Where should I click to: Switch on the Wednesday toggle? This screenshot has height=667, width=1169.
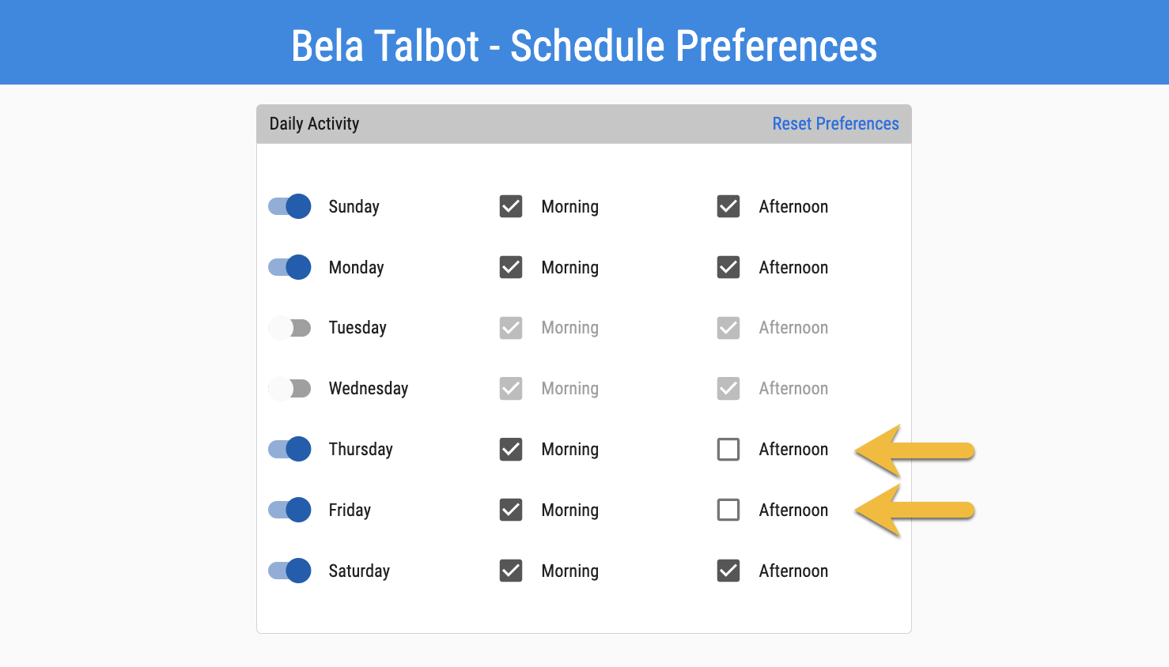[x=289, y=388]
